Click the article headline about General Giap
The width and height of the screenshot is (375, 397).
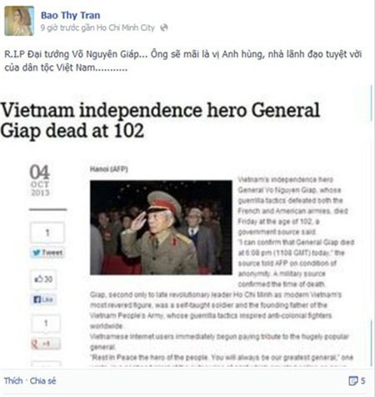(x=160, y=120)
